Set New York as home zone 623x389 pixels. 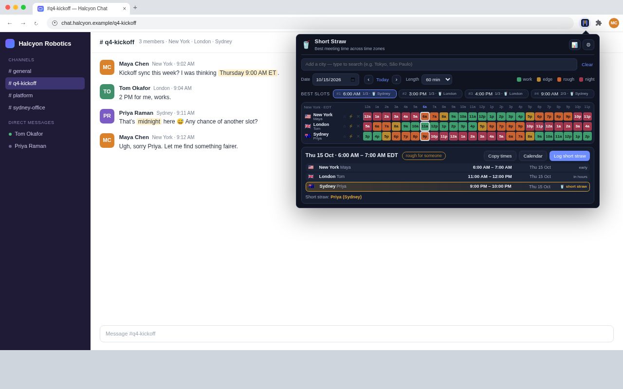pos(345,117)
